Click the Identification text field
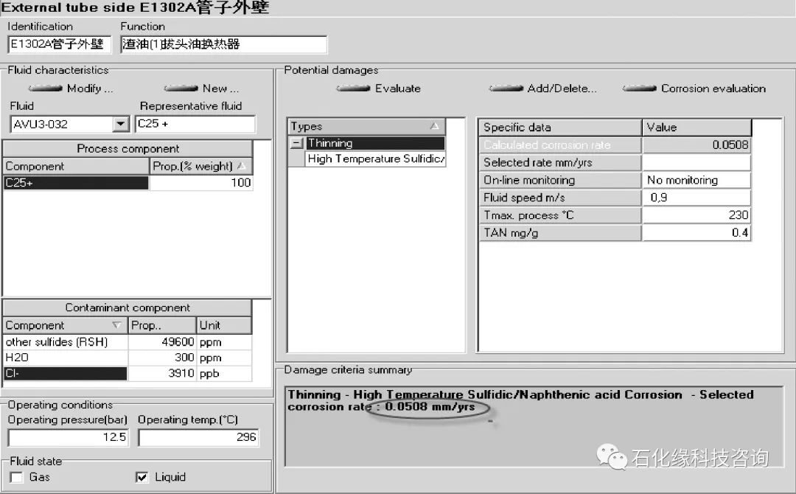The width and height of the screenshot is (796, 494). tap(58, 44)
